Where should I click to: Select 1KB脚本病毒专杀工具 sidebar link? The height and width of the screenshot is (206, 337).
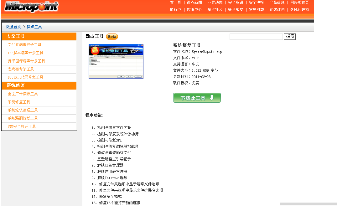pos(25,53)
